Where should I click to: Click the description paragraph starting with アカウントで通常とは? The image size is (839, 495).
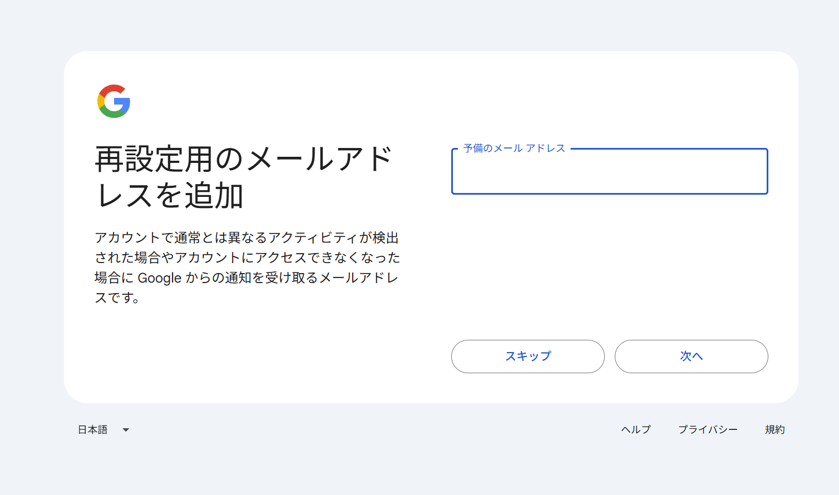tap(248, 268)
